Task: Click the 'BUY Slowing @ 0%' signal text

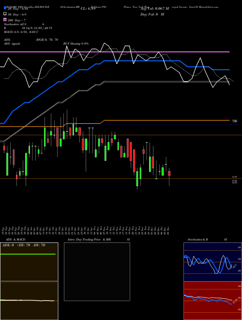Action: click(76, 44)
